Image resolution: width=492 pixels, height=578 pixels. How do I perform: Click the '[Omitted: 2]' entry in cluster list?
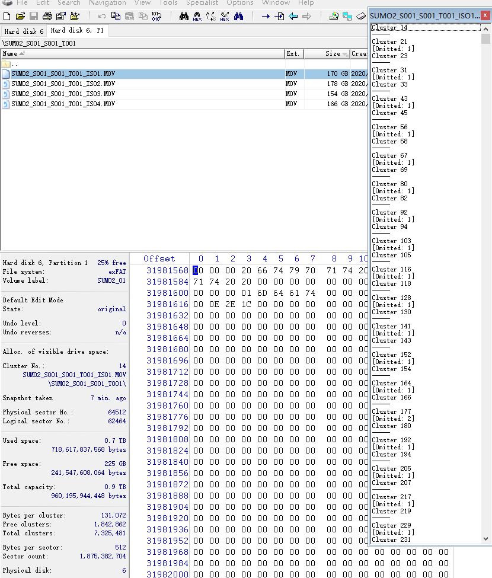click(x=394, y=419)
